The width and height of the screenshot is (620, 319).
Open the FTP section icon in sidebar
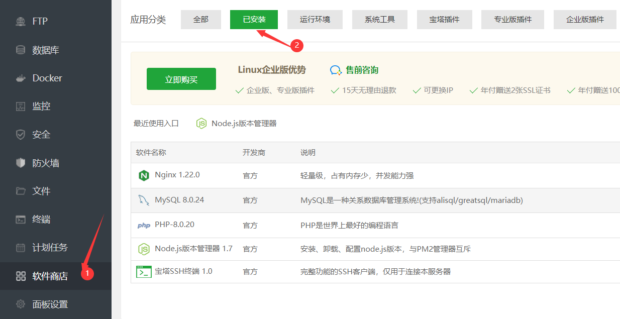[21, 22]
